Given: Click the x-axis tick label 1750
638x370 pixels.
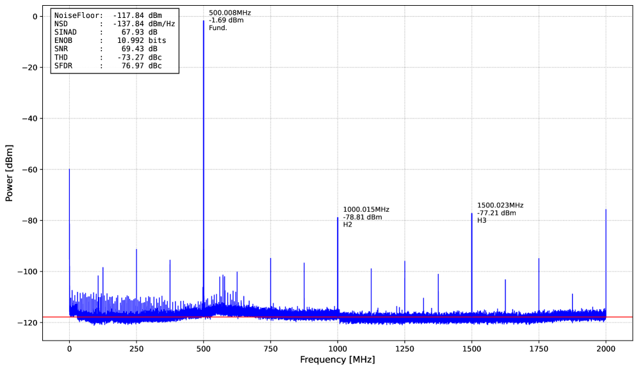Looking at the screenshot, I should [x=539, y=349].
